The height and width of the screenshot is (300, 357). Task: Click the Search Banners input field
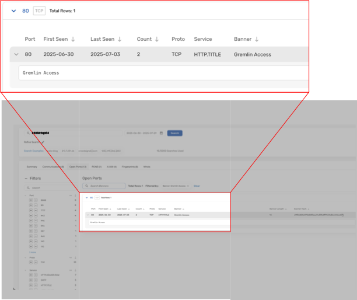[104, 186]
